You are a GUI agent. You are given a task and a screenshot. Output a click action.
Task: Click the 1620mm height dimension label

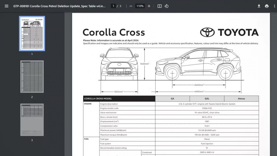click(x=144, y=64)
